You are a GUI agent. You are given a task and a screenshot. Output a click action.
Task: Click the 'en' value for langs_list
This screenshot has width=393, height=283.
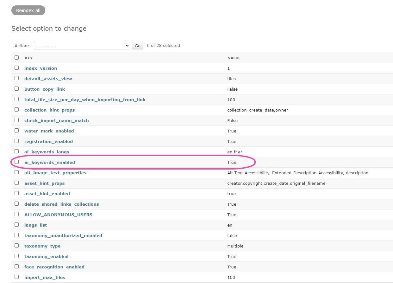[230, 225]
